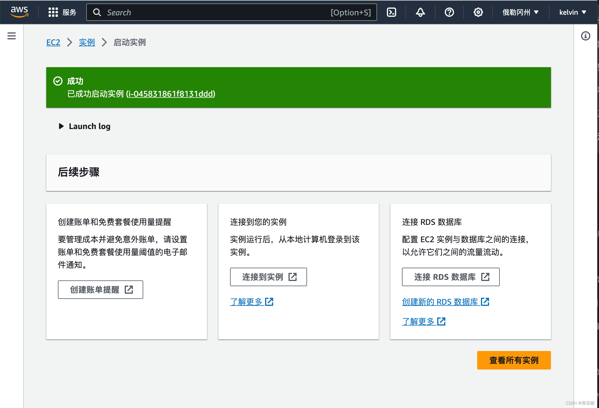
Task: Open 创建新的 RDS 数据库 link
Action: pyautogui.click(x=446, y=302)
